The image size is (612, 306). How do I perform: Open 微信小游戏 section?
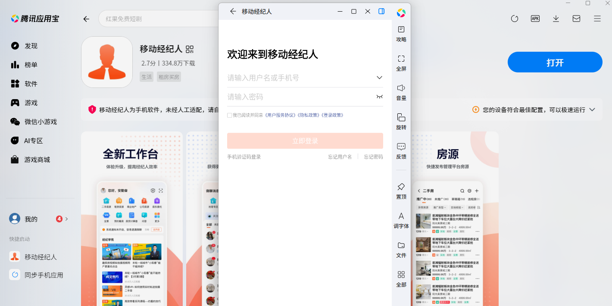point(34,122)
